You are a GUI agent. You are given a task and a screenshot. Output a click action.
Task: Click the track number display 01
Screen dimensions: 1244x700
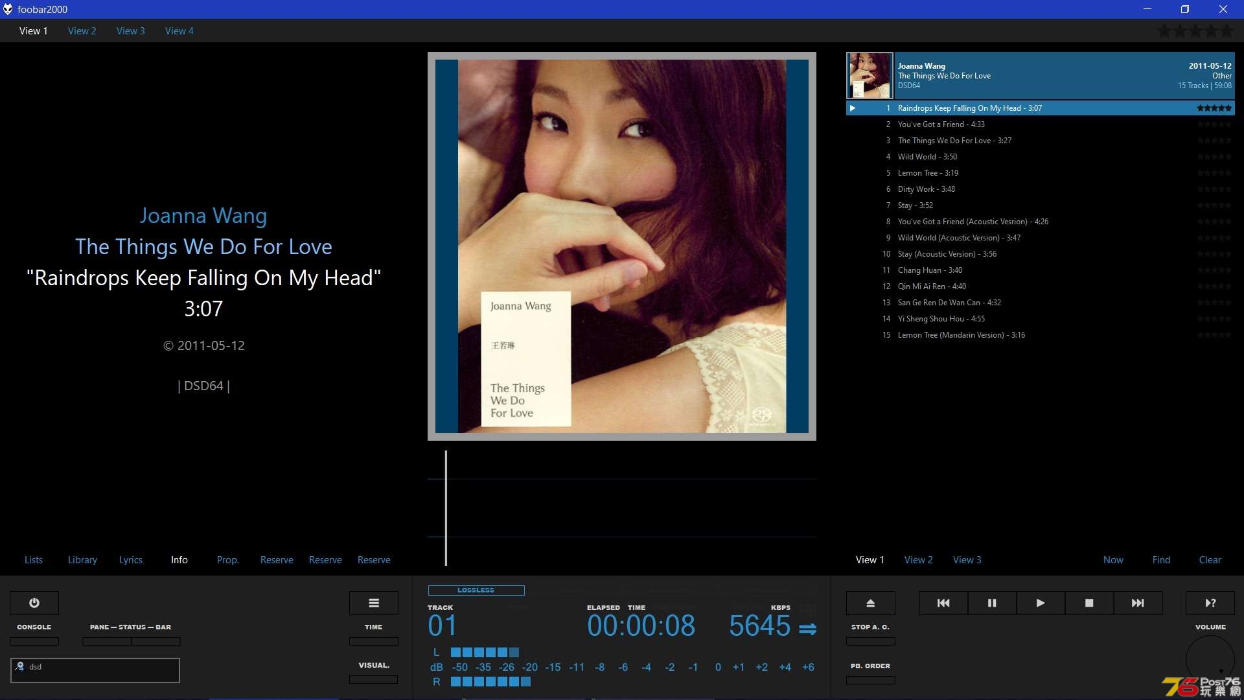click(443, 625)
